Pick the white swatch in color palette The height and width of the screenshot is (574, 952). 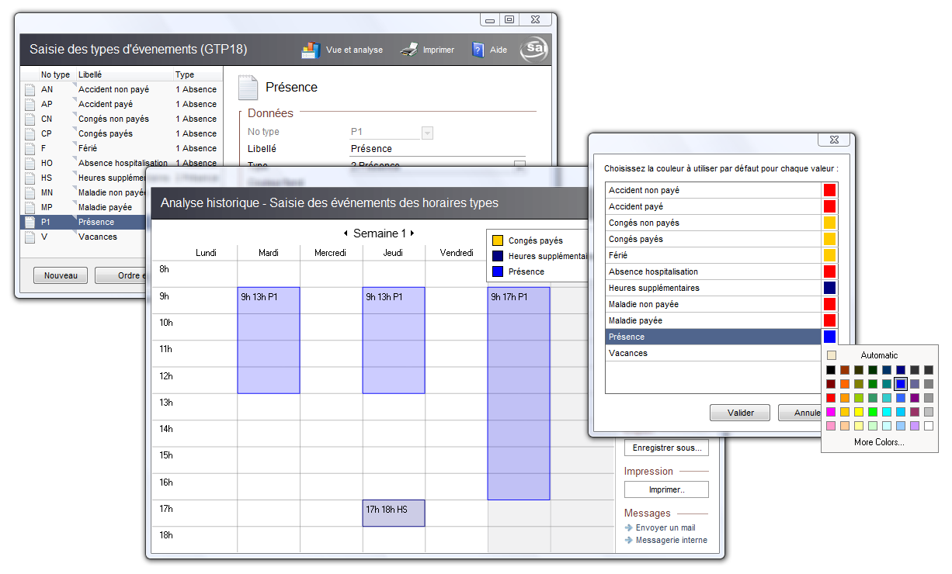click(928, 426)
